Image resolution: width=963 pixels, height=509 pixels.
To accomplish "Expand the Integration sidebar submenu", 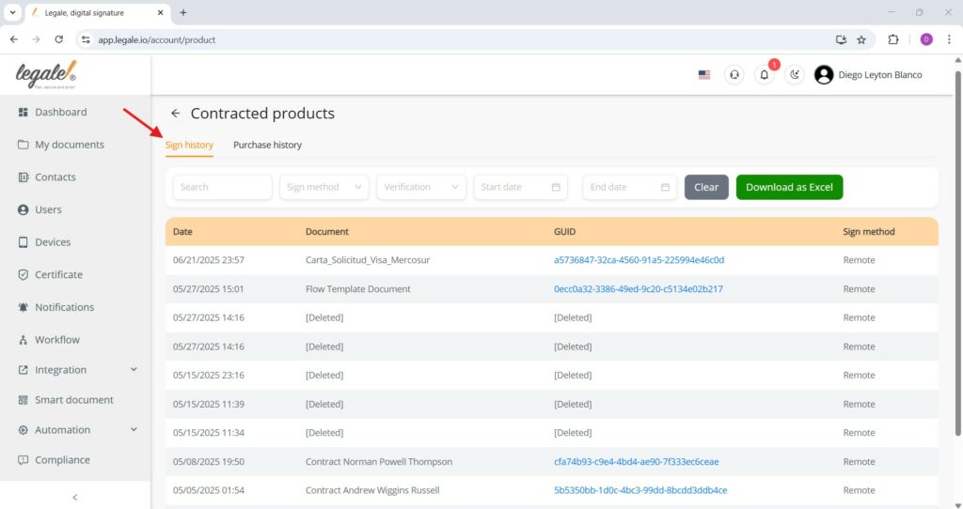I will tap(134, 370).
